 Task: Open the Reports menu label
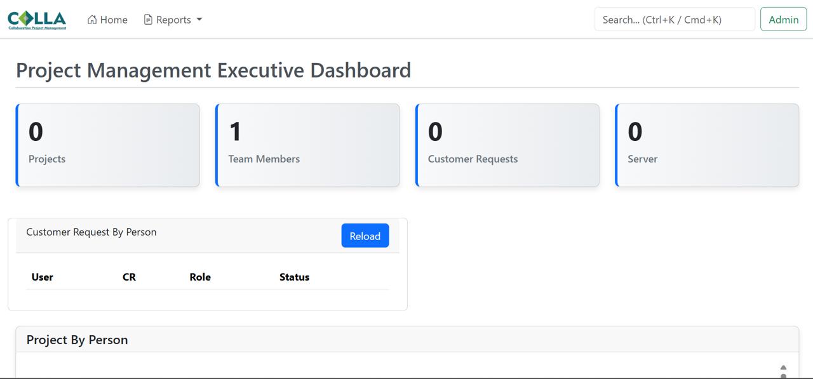click(x=173, y=20)
